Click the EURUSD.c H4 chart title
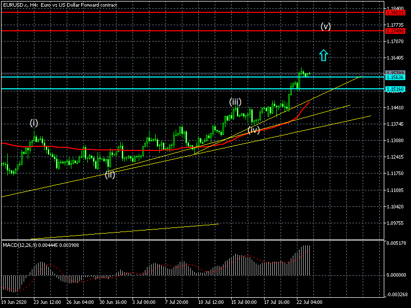This screenshot has height=308, width=411. 59,5
